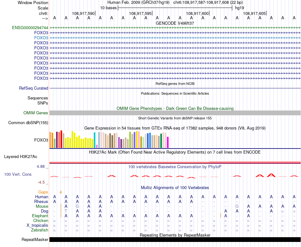The image size is (301, 247).
Task: Click the PhyloP lower limit value -4.5
Action: [x=41, y=182]
